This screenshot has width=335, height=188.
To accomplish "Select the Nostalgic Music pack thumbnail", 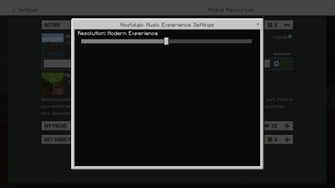I will [52, 45].
